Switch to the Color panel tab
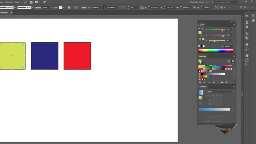Screen dimensions: 256x144 pos(202,25)
